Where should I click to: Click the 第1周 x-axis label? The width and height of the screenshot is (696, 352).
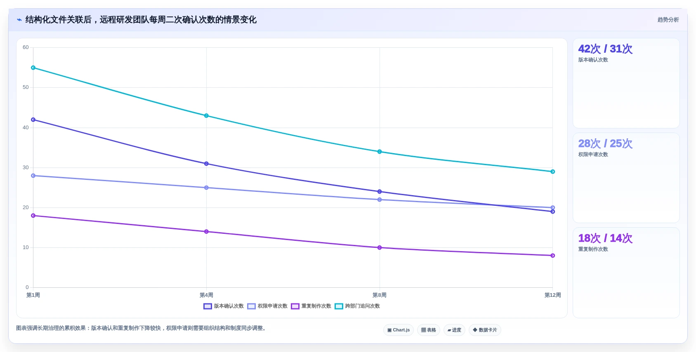coord(33,295)
